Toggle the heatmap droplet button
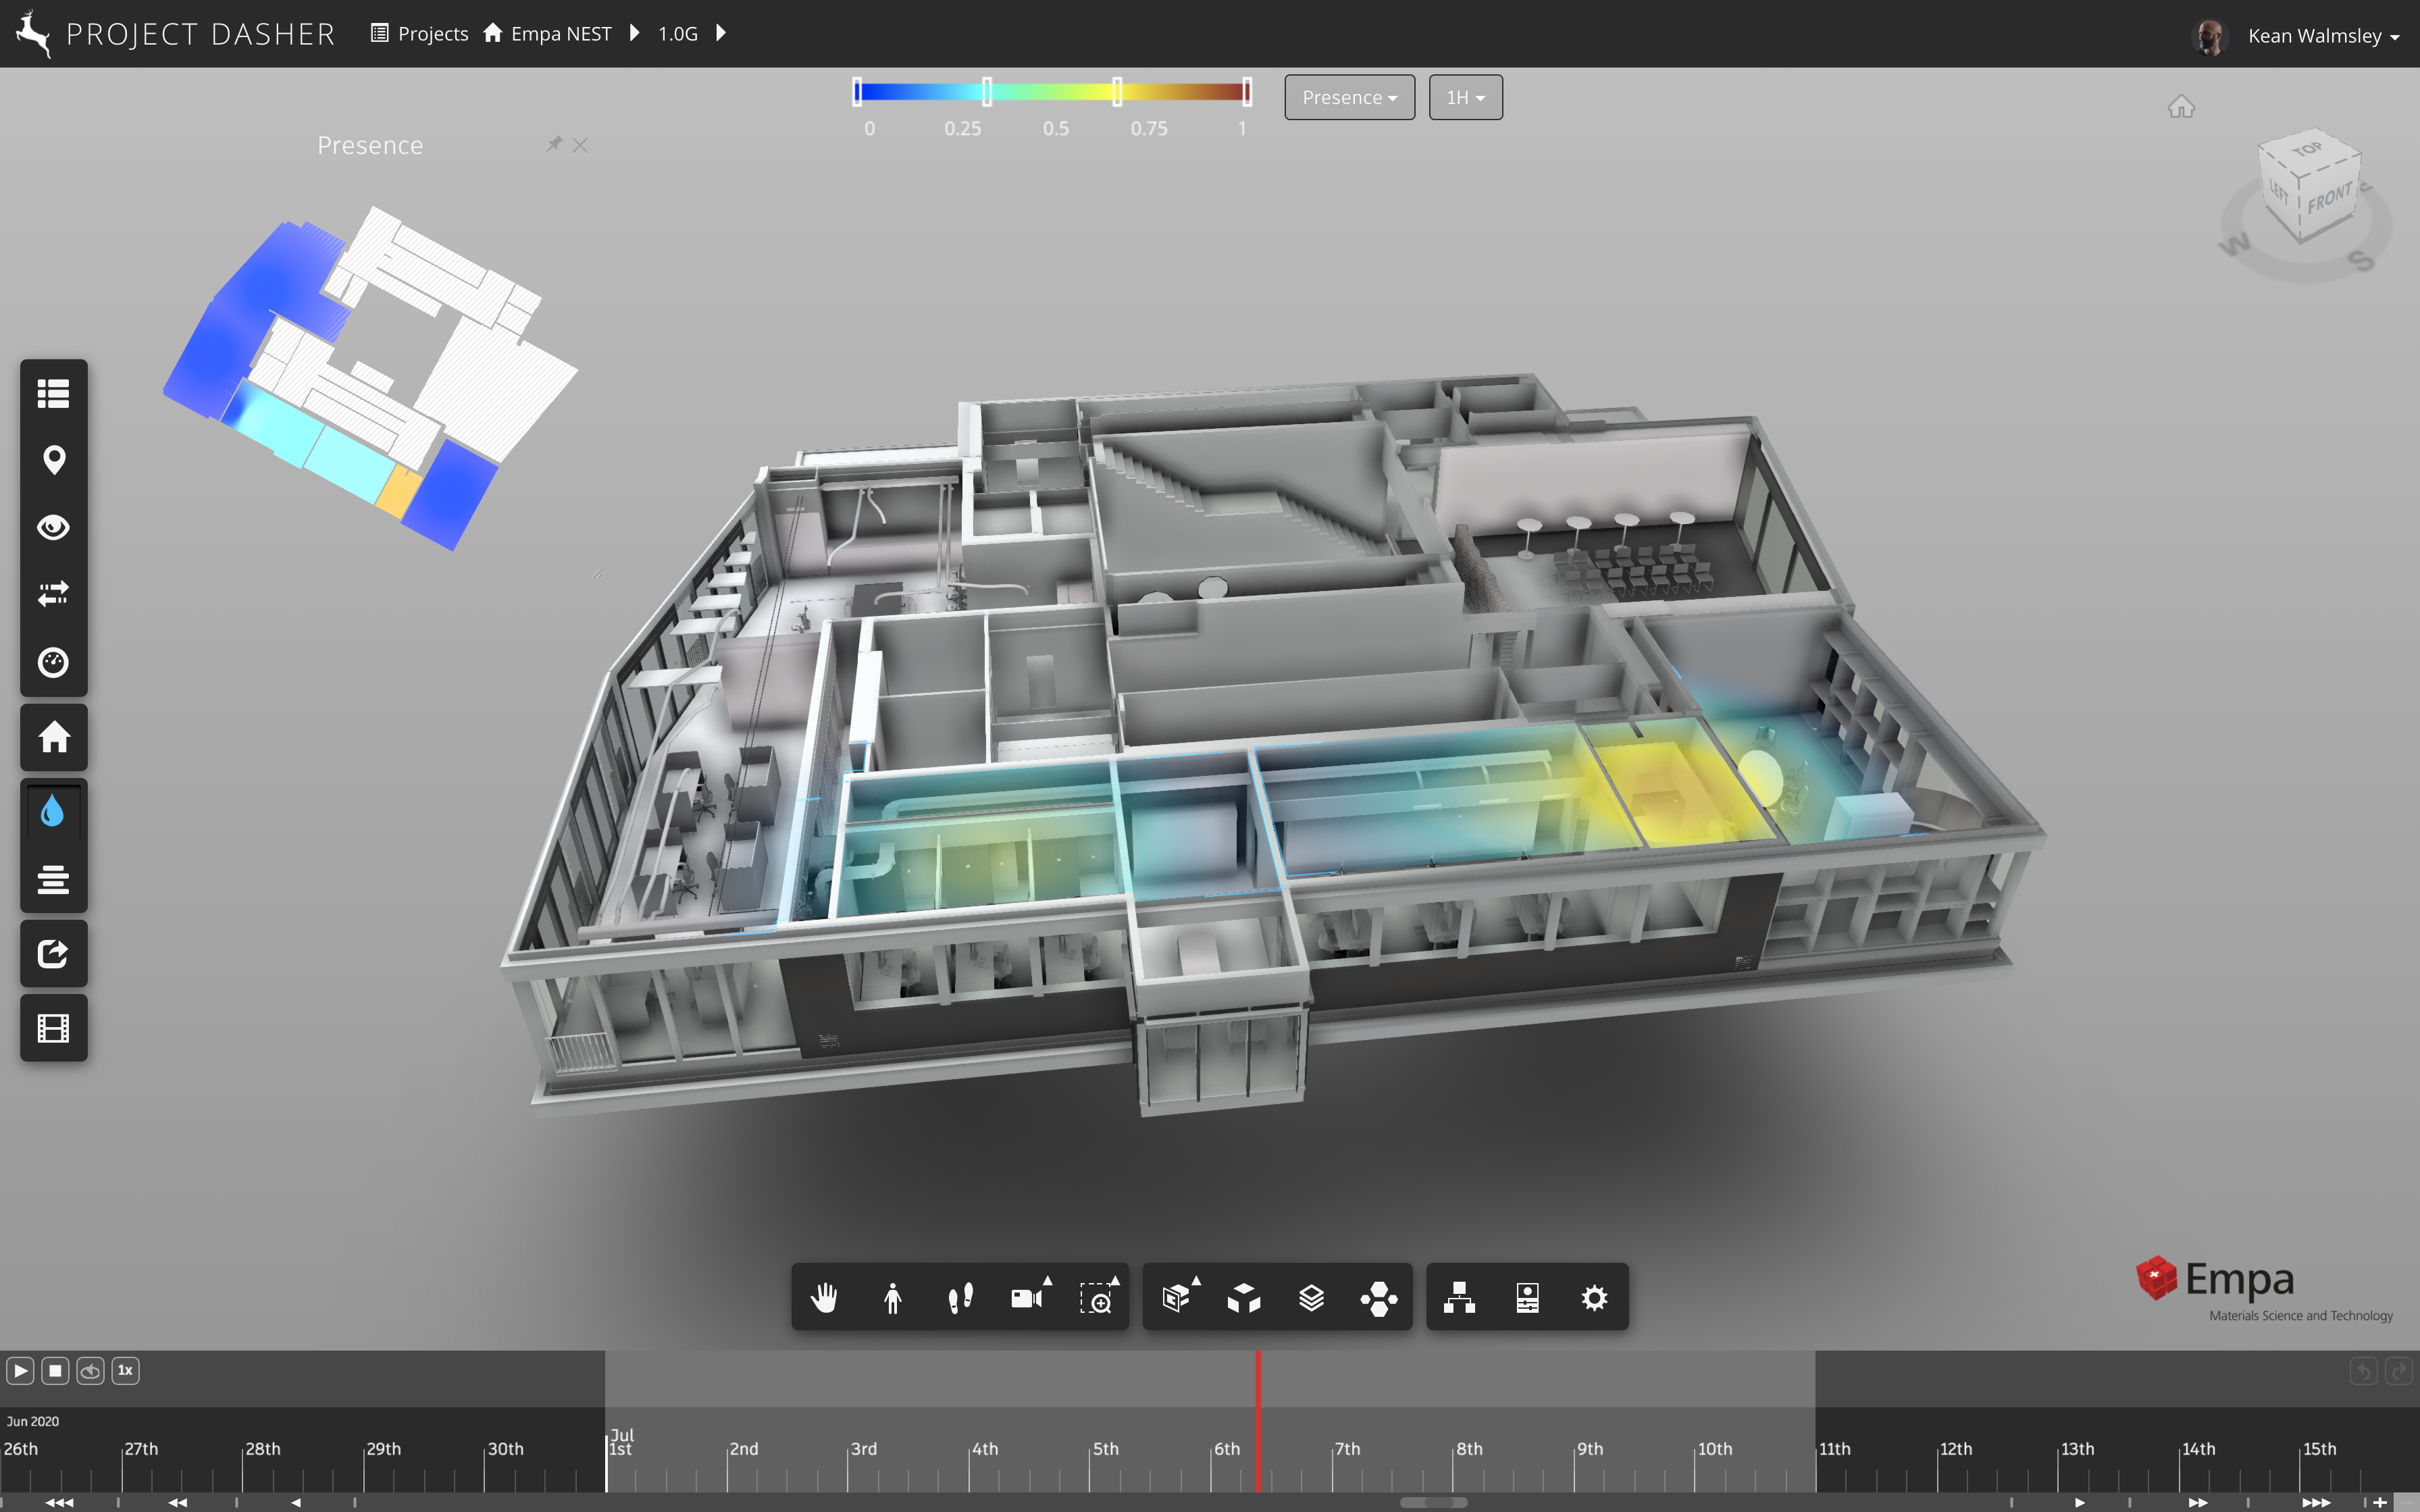This screenshot has width=2420, height=1512. point(54,811)
